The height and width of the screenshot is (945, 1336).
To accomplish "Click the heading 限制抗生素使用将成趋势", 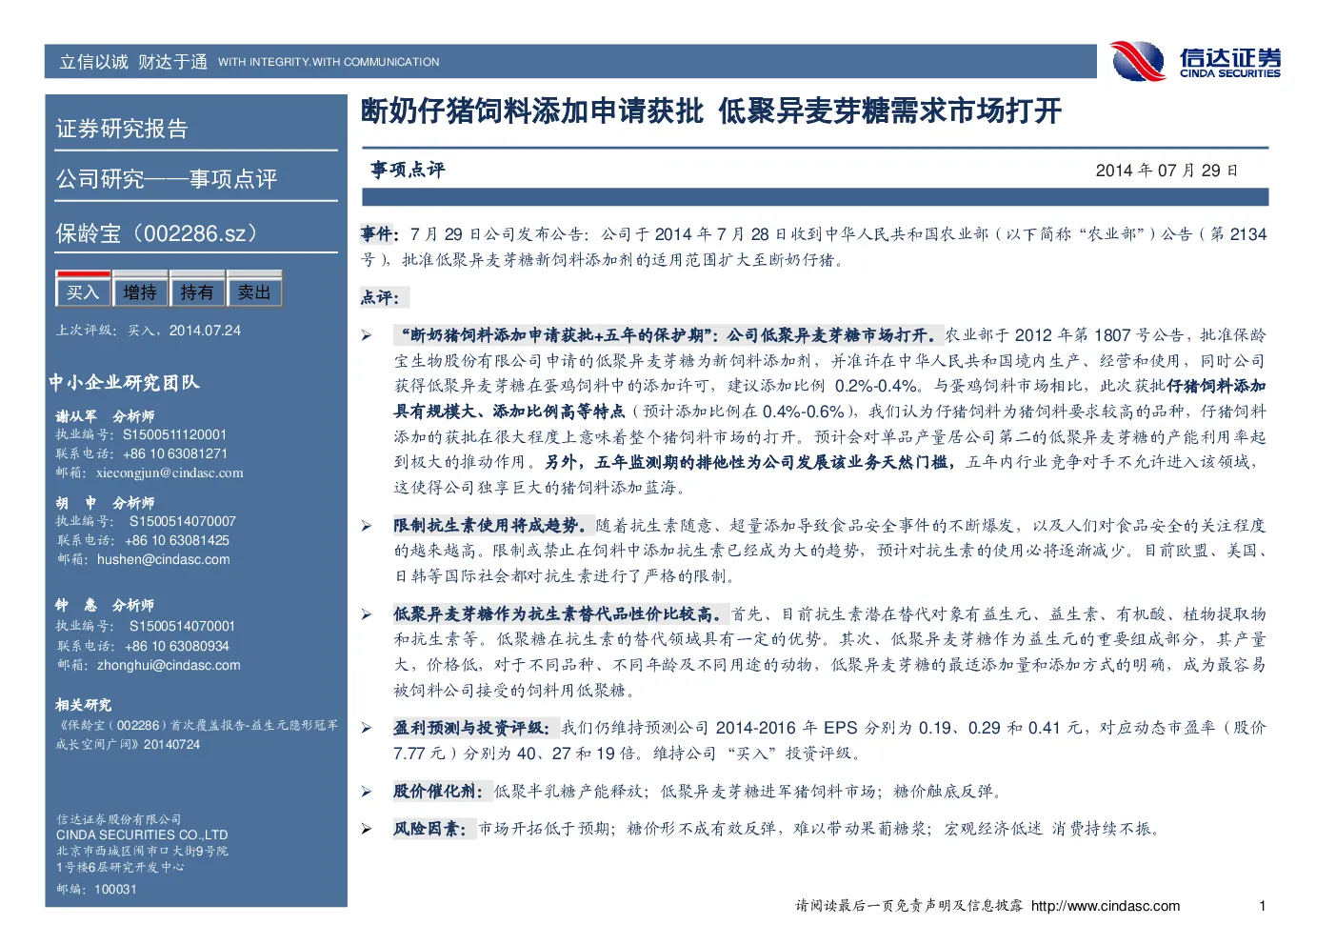I will tap(492, 526).
